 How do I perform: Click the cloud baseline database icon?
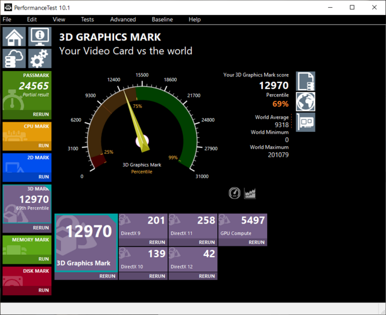[x=14, y=58]
